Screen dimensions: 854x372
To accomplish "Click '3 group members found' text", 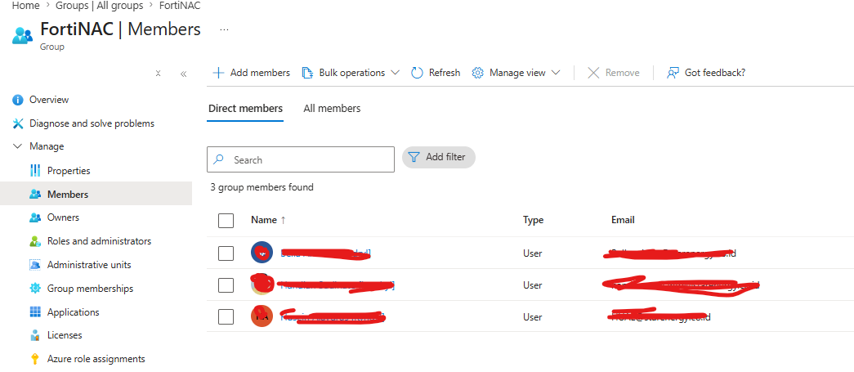I will tap(262, 187).
